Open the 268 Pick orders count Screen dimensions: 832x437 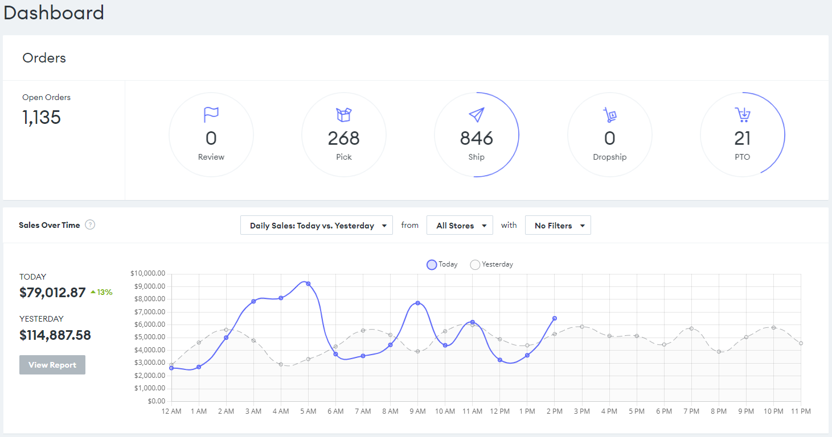344,138
